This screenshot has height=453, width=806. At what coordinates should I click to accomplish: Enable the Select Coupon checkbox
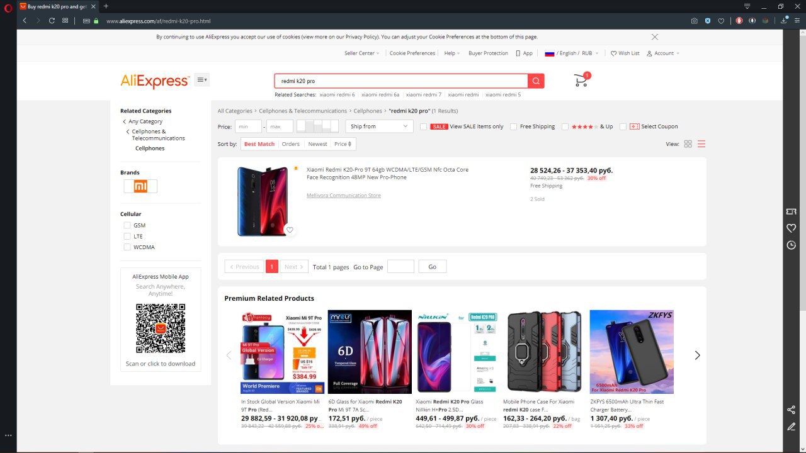[x=623, y=126]
